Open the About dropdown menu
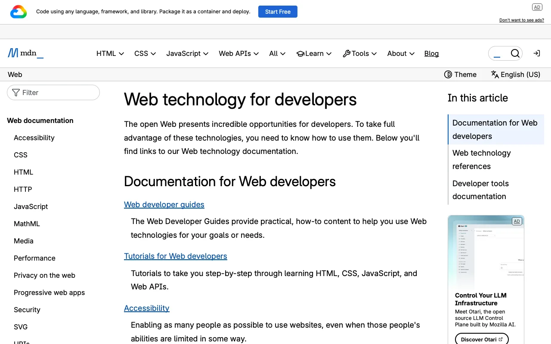551x344 pixels. click(401, 54)
